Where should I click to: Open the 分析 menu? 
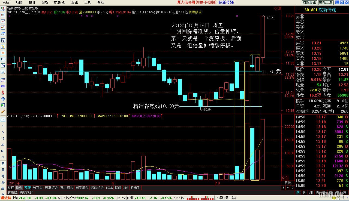pos(45,2)
